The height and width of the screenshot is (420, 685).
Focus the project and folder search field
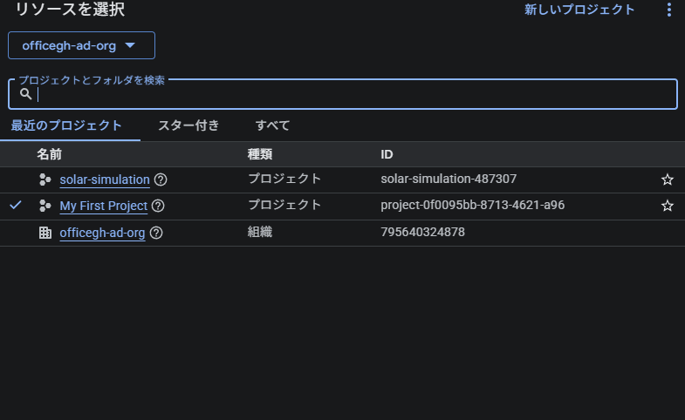point(349,95)
